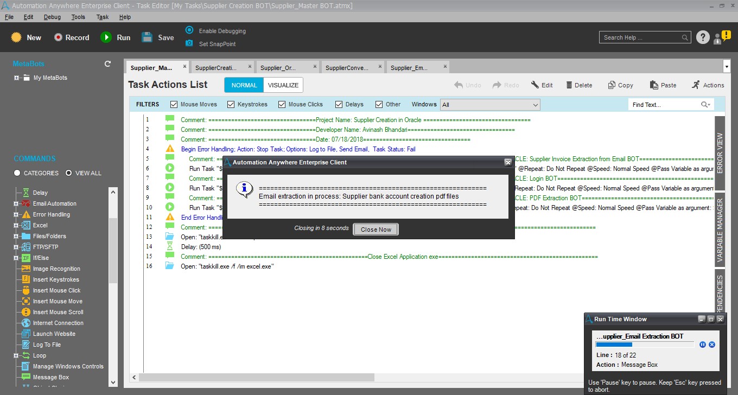738x395 pixels.
Task: Open the ERROR VIEW side panel
Action: tap(720, 152)
